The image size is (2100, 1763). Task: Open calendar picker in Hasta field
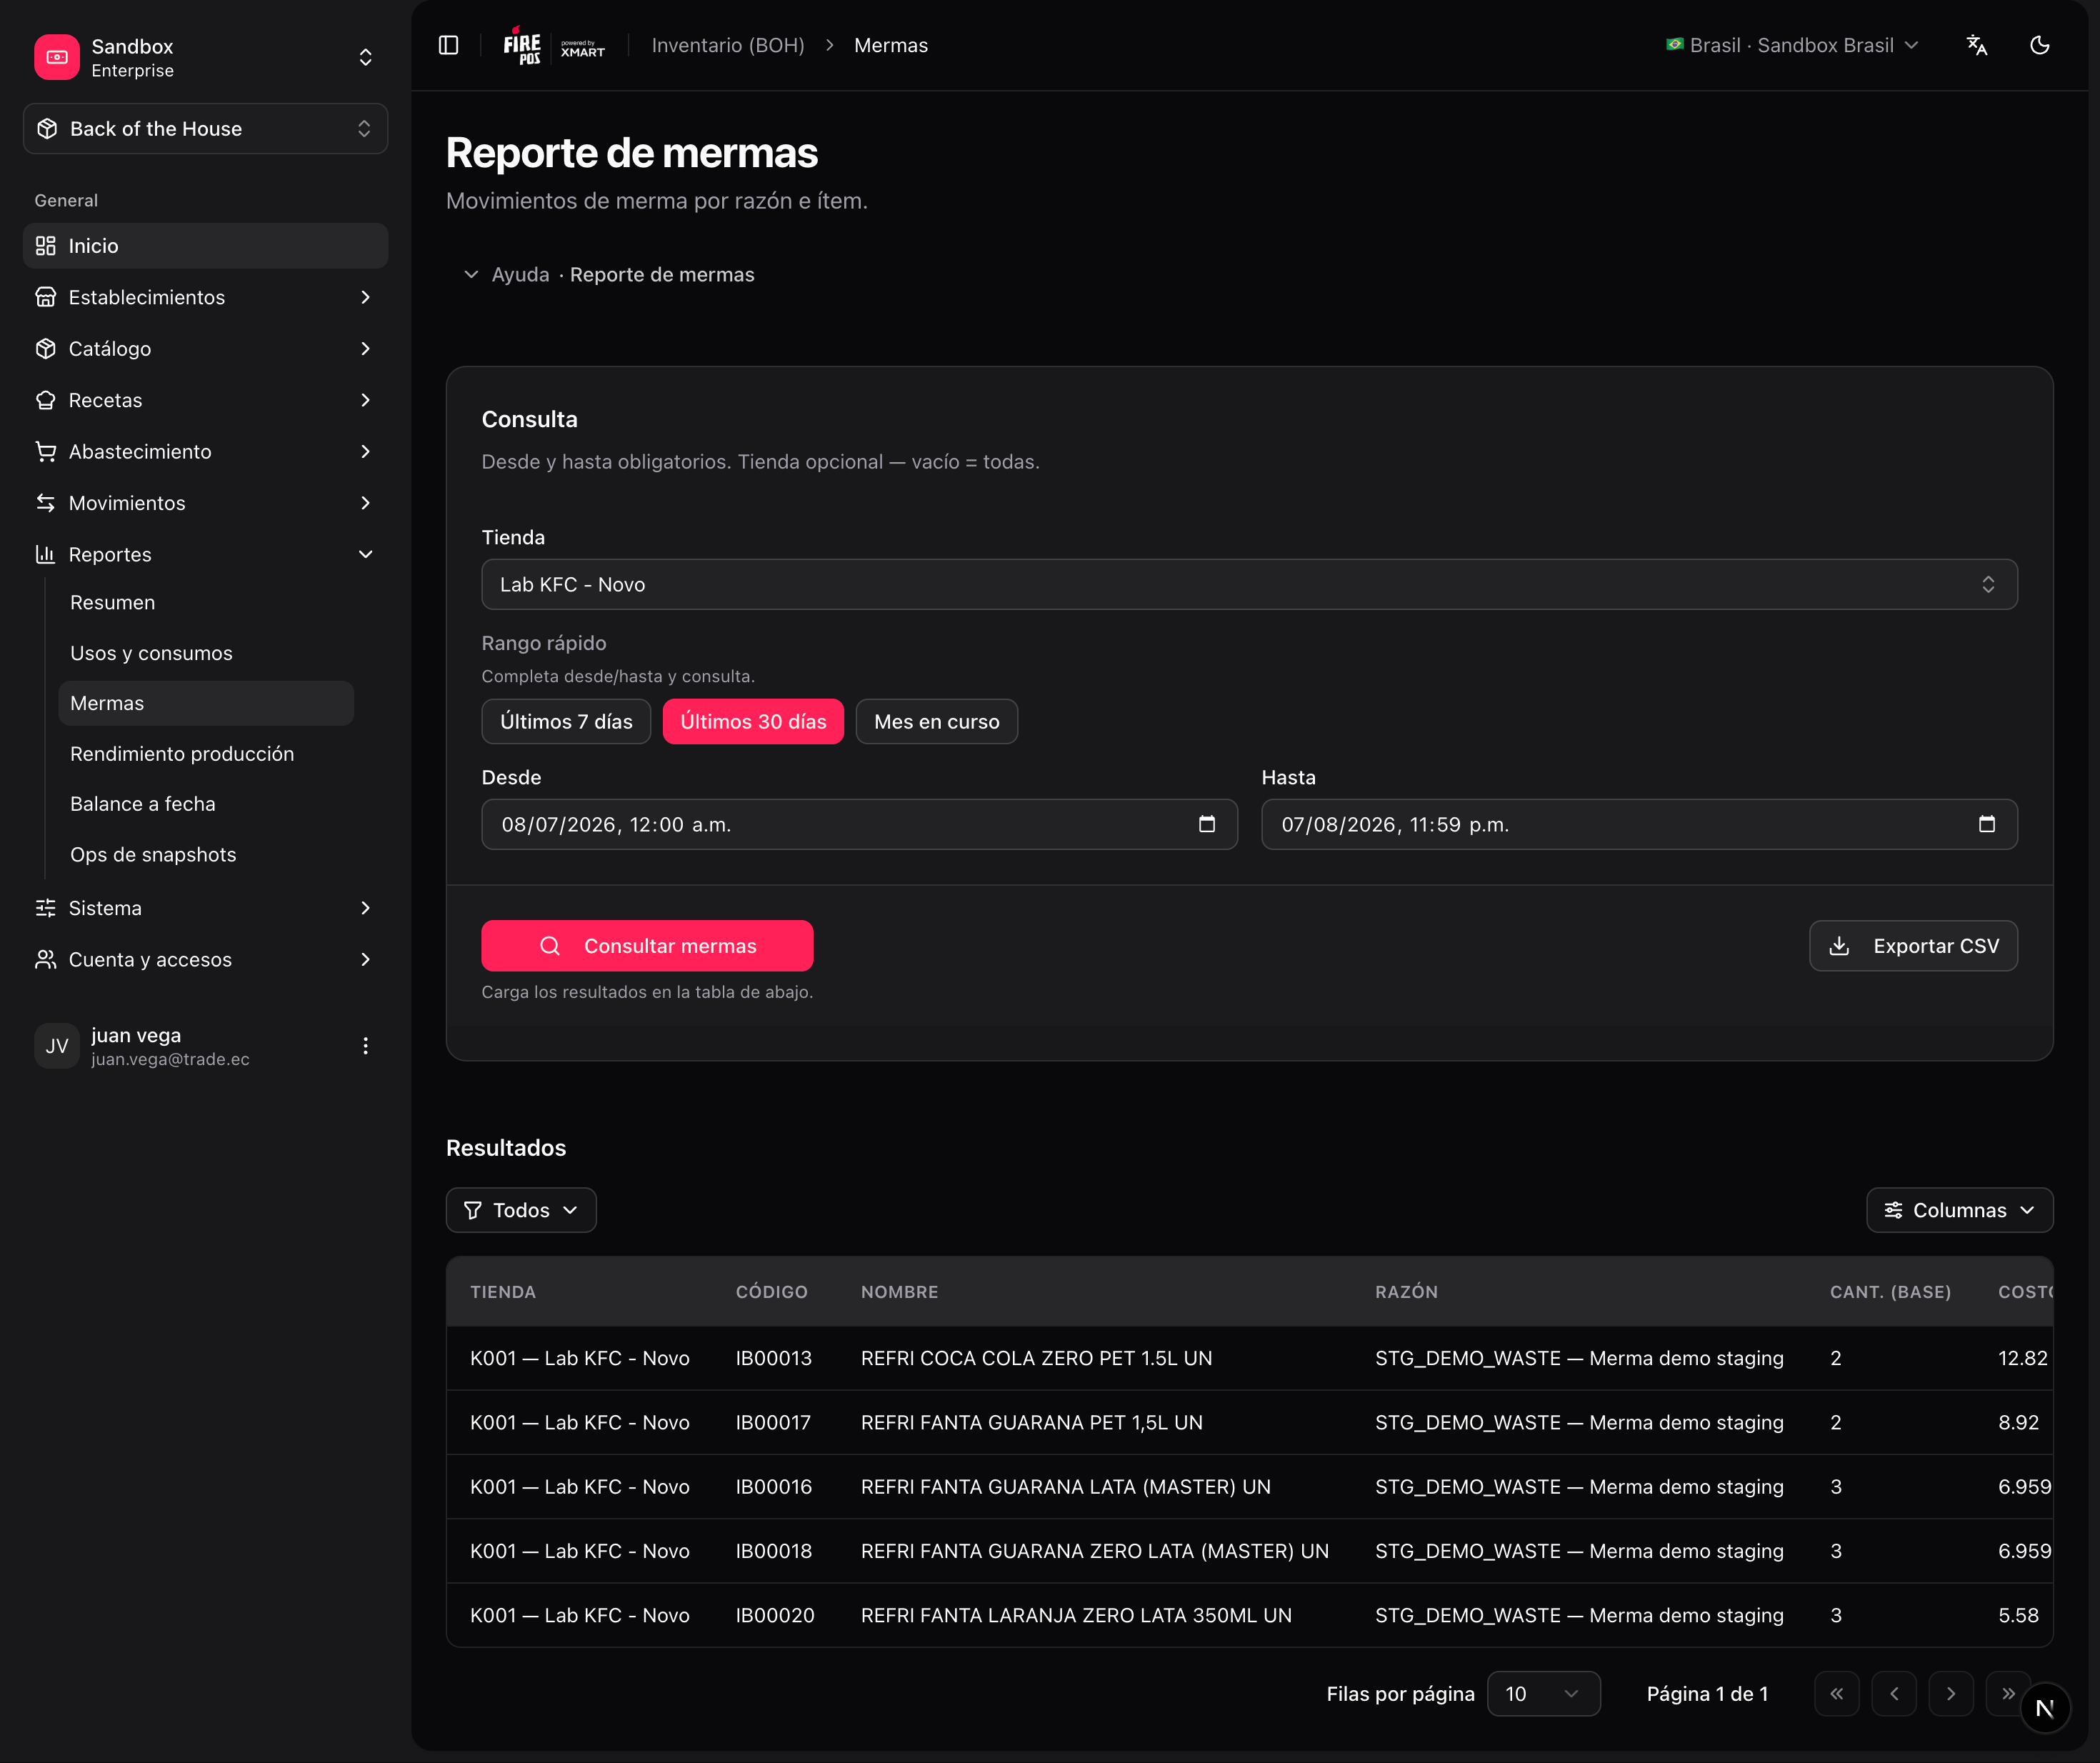pos(1987,824)
